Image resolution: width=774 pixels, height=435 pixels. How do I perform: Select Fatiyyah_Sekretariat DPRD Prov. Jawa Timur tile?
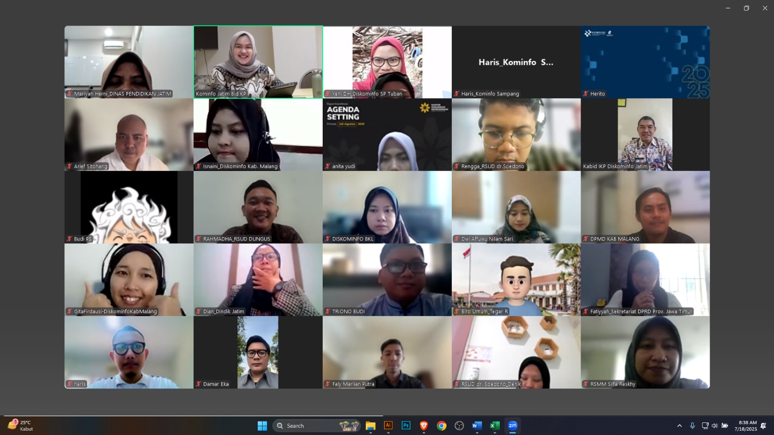(645, 280)
